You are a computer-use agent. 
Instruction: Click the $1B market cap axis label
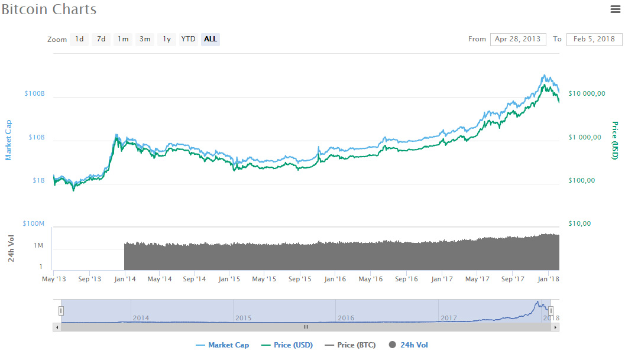click(38, 180)
